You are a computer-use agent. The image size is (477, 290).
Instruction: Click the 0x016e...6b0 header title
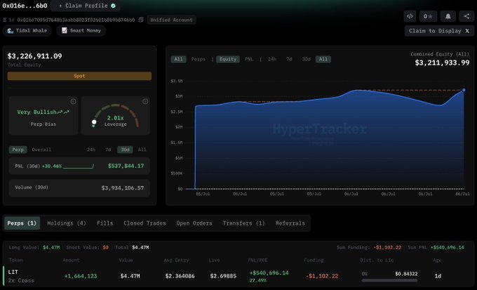[25, 6]
